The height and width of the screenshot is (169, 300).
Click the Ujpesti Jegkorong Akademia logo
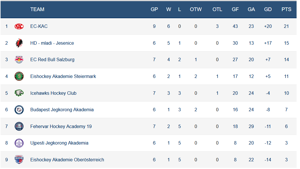pyautogui.click(x=19, y=143)
